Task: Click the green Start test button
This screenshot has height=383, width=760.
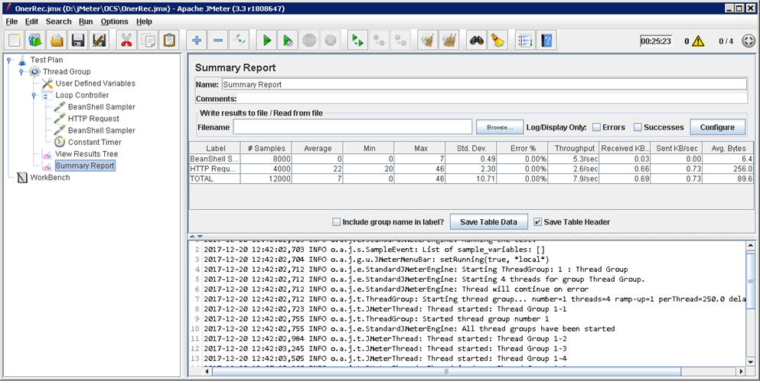Action: click(x=267, y=41)
